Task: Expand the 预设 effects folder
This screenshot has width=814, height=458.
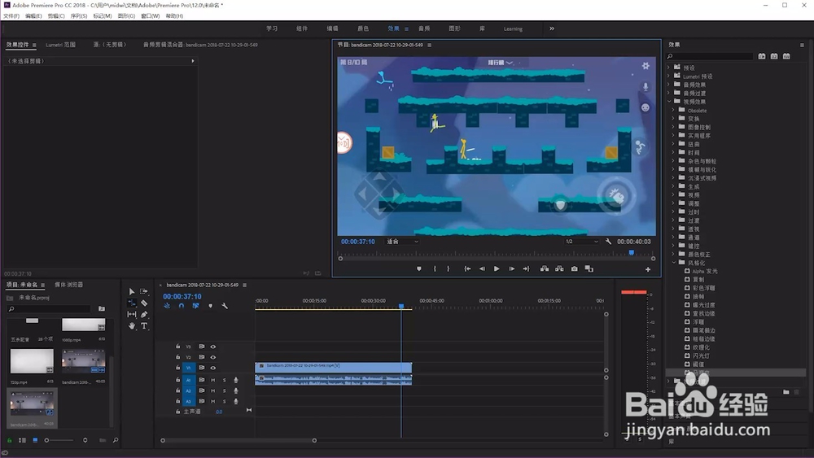Action: (668, 68)
